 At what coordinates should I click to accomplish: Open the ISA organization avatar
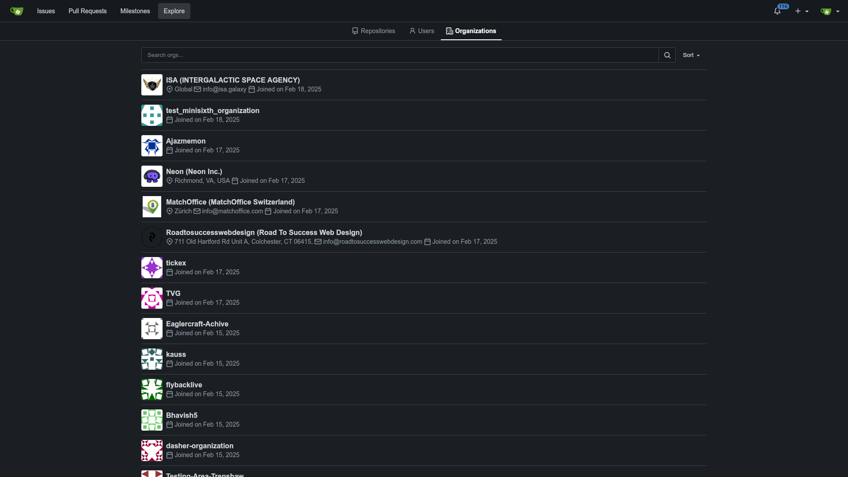tap(152, 85)
